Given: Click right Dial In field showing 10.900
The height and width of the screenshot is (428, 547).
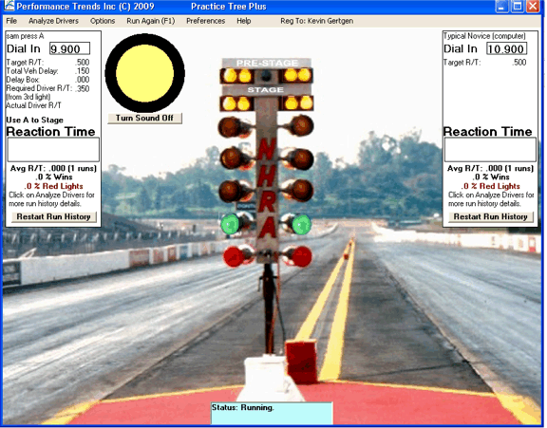Looking at the screenshot, I should (506, 48).
